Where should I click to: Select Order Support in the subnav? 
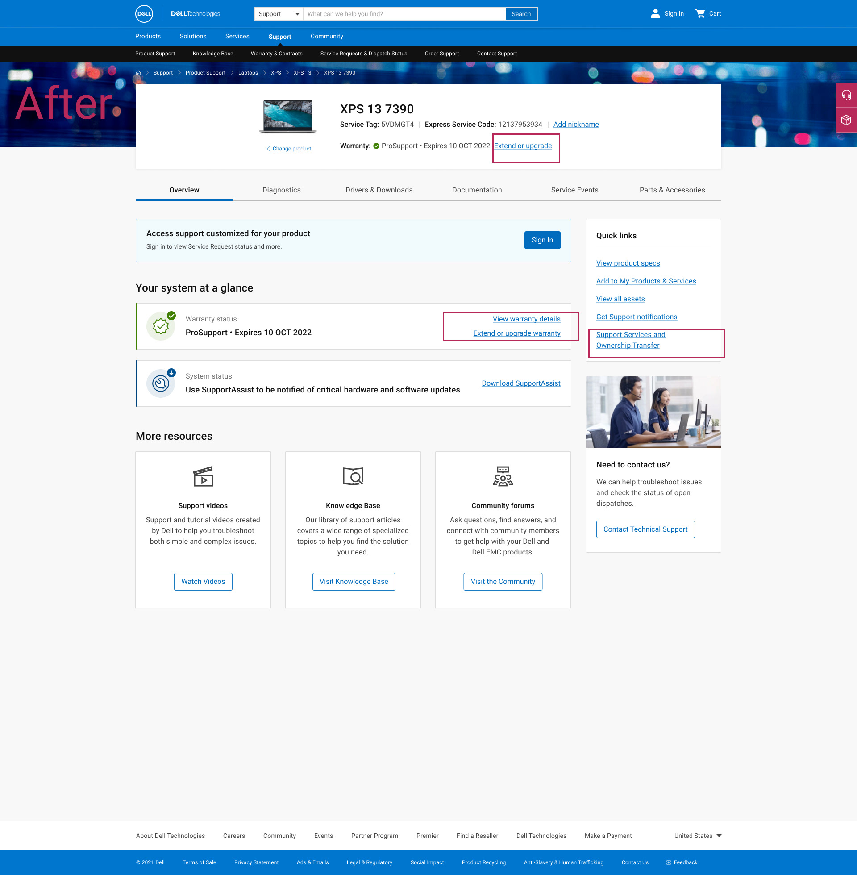[x=442, y=54]
